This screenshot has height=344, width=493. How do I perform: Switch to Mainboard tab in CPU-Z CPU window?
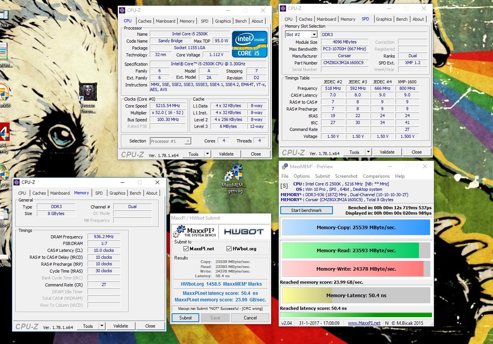[x=165, y=21]
